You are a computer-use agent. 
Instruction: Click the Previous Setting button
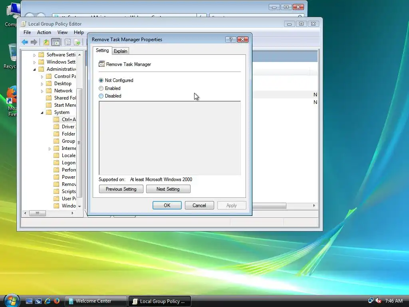tap(121, 189)
